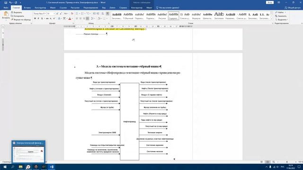Apply Обычный style from gallery

pos(128,16)
